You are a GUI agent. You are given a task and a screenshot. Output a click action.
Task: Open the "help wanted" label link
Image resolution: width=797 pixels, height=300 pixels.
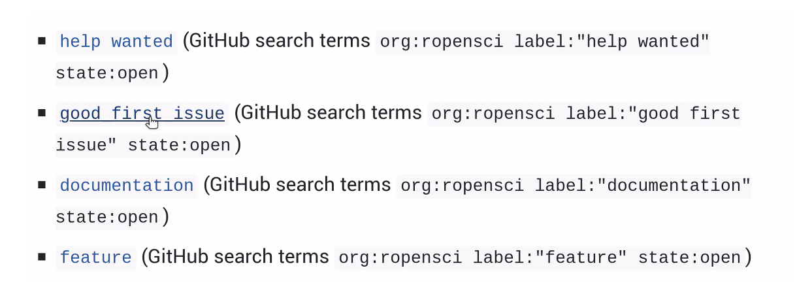coord(116,42)
